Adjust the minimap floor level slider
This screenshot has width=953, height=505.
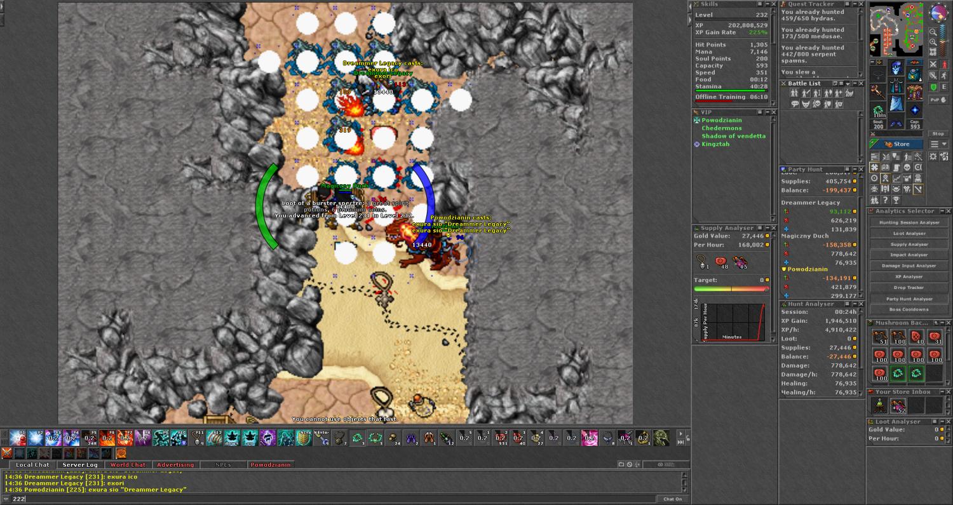[x=943, y=39]
